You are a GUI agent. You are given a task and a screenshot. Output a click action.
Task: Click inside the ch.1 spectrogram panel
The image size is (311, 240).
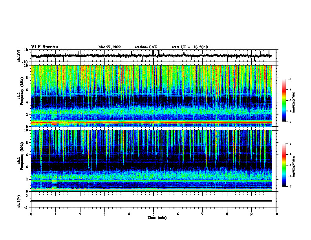point(151,96)
